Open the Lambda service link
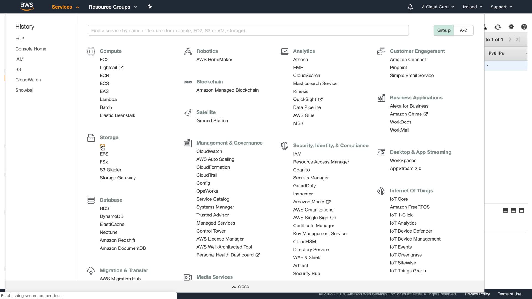 pyautogui.click(x=108, y=99)
